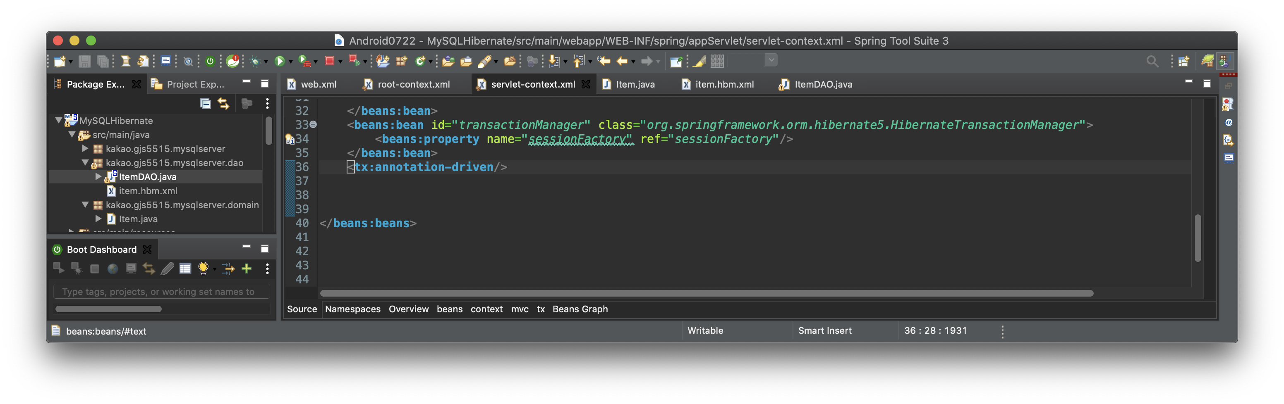Click the toolbar Search magnifier icon
1284x404 pixels.
(x=1152, y=61)
